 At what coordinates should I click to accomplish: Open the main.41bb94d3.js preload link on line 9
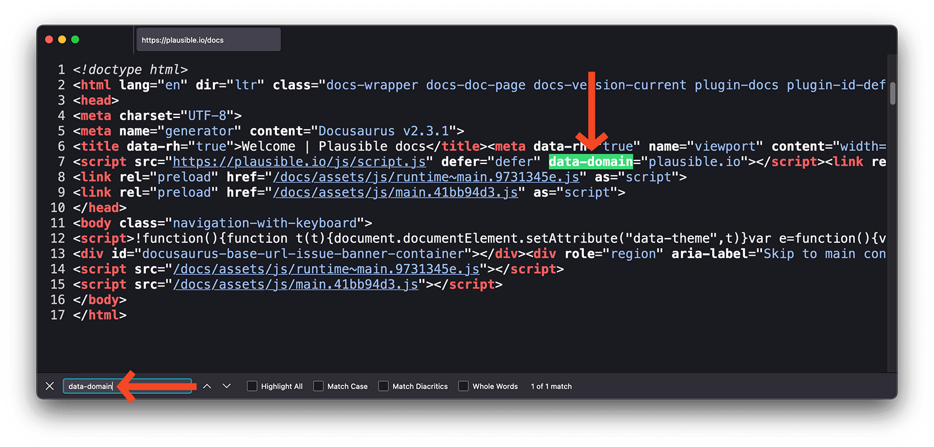pos(395,192)
